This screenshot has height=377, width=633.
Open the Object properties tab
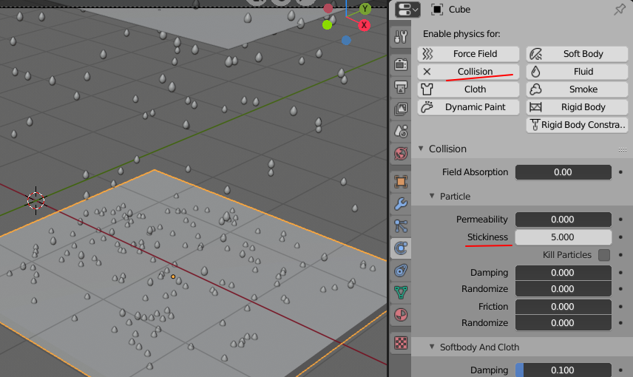401,182
